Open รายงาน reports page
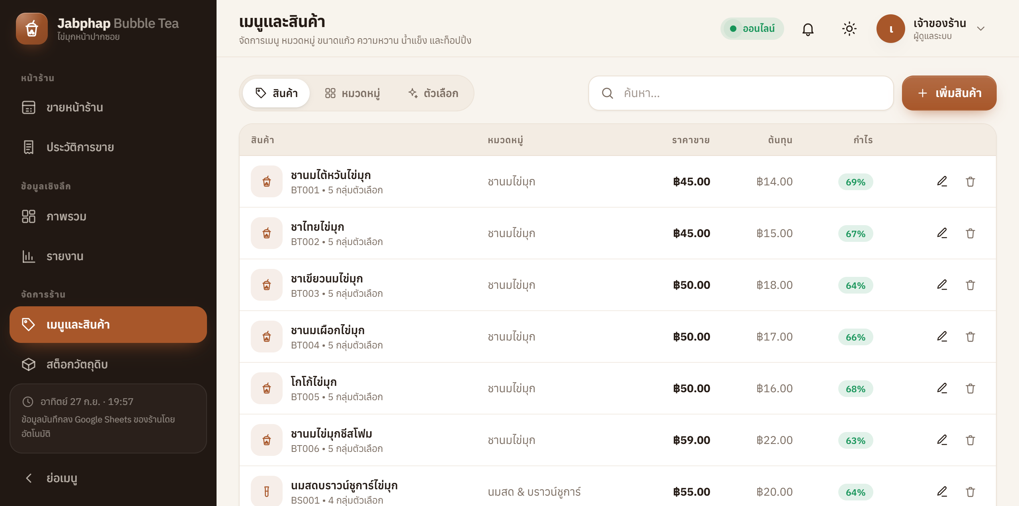Image resolution: width=1019 pixels, height=506 pixels. (108, 256)
